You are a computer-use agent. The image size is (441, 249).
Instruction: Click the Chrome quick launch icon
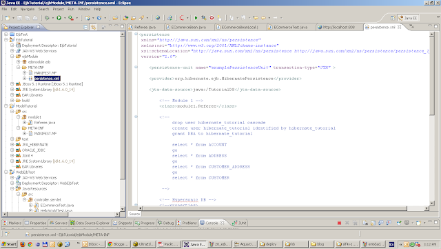point(30,244)
